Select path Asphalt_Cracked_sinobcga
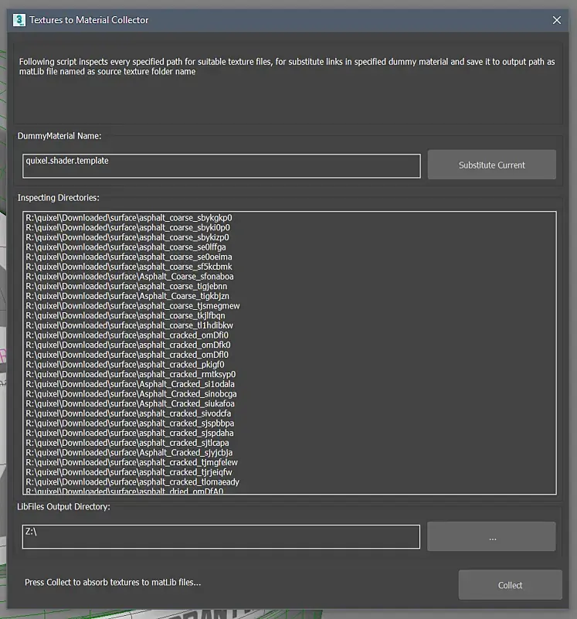 pyautogui.click(x=131, y=394)
